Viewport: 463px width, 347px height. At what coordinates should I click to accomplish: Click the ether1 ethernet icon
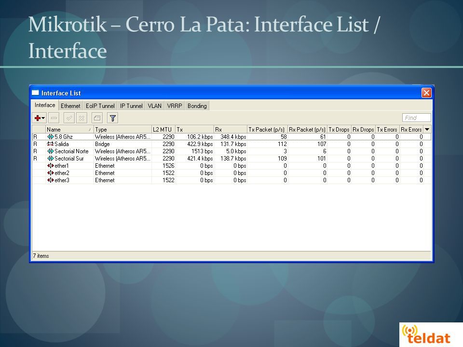(51, 165)
